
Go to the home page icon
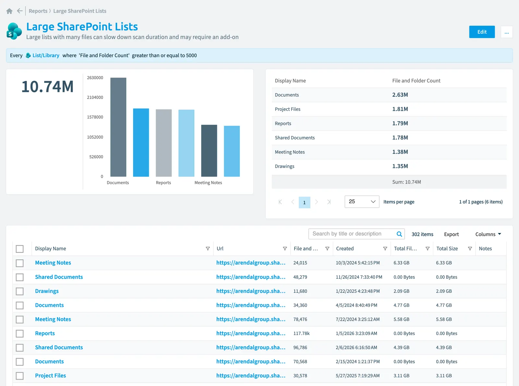(9, 11)
